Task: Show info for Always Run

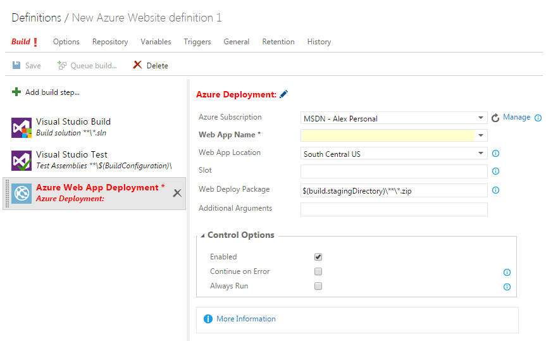Action: tap(507, 287)
